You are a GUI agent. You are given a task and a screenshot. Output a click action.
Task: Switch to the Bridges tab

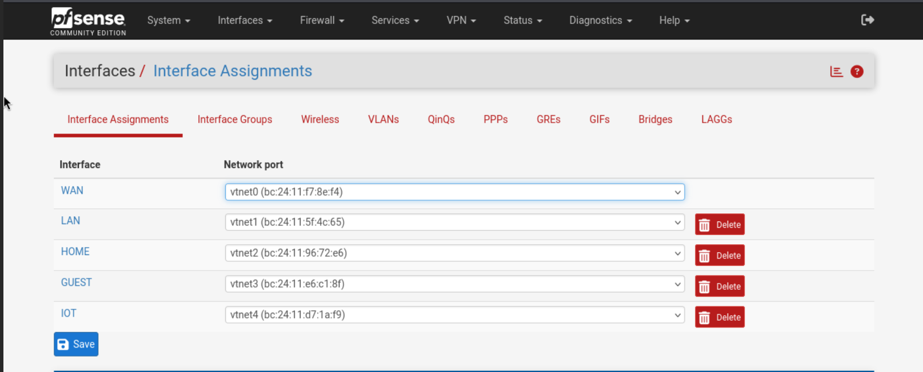point(656,120)
